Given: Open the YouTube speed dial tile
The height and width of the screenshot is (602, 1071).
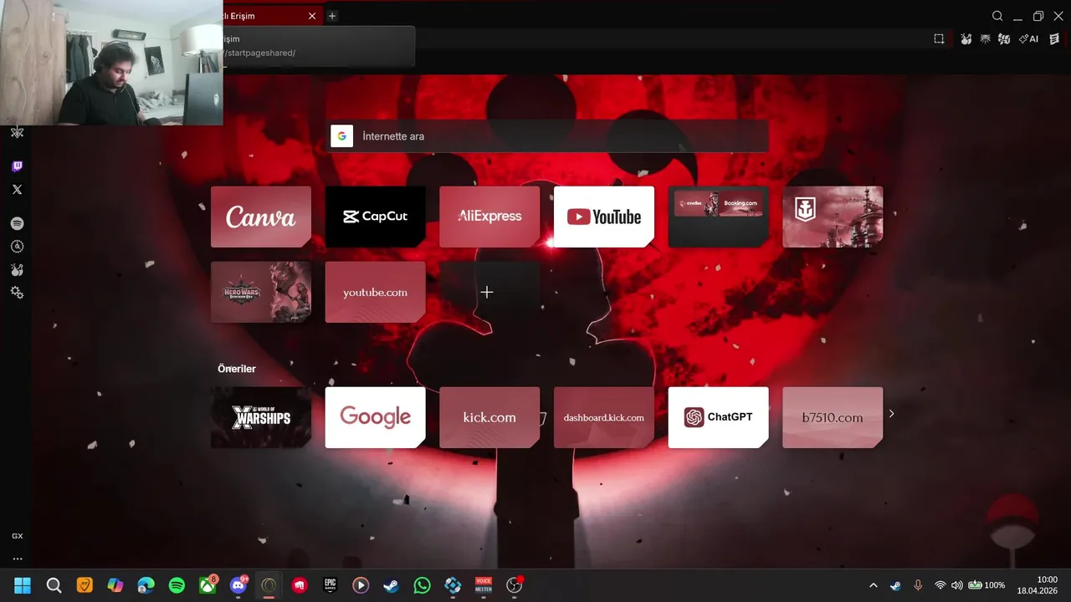Looking at the screenshot, I should coord(604,217).
